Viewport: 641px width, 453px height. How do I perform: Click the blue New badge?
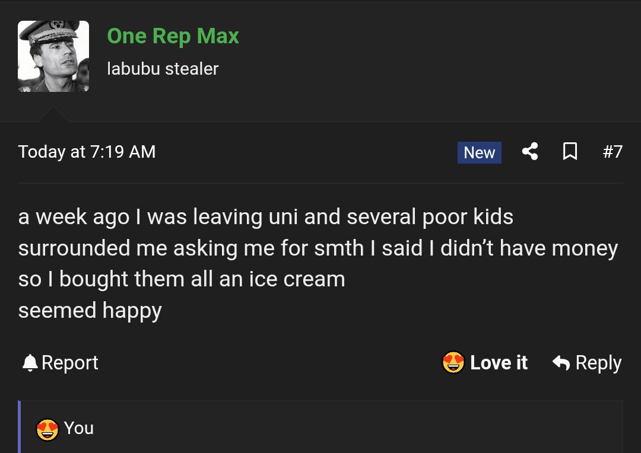479,152
